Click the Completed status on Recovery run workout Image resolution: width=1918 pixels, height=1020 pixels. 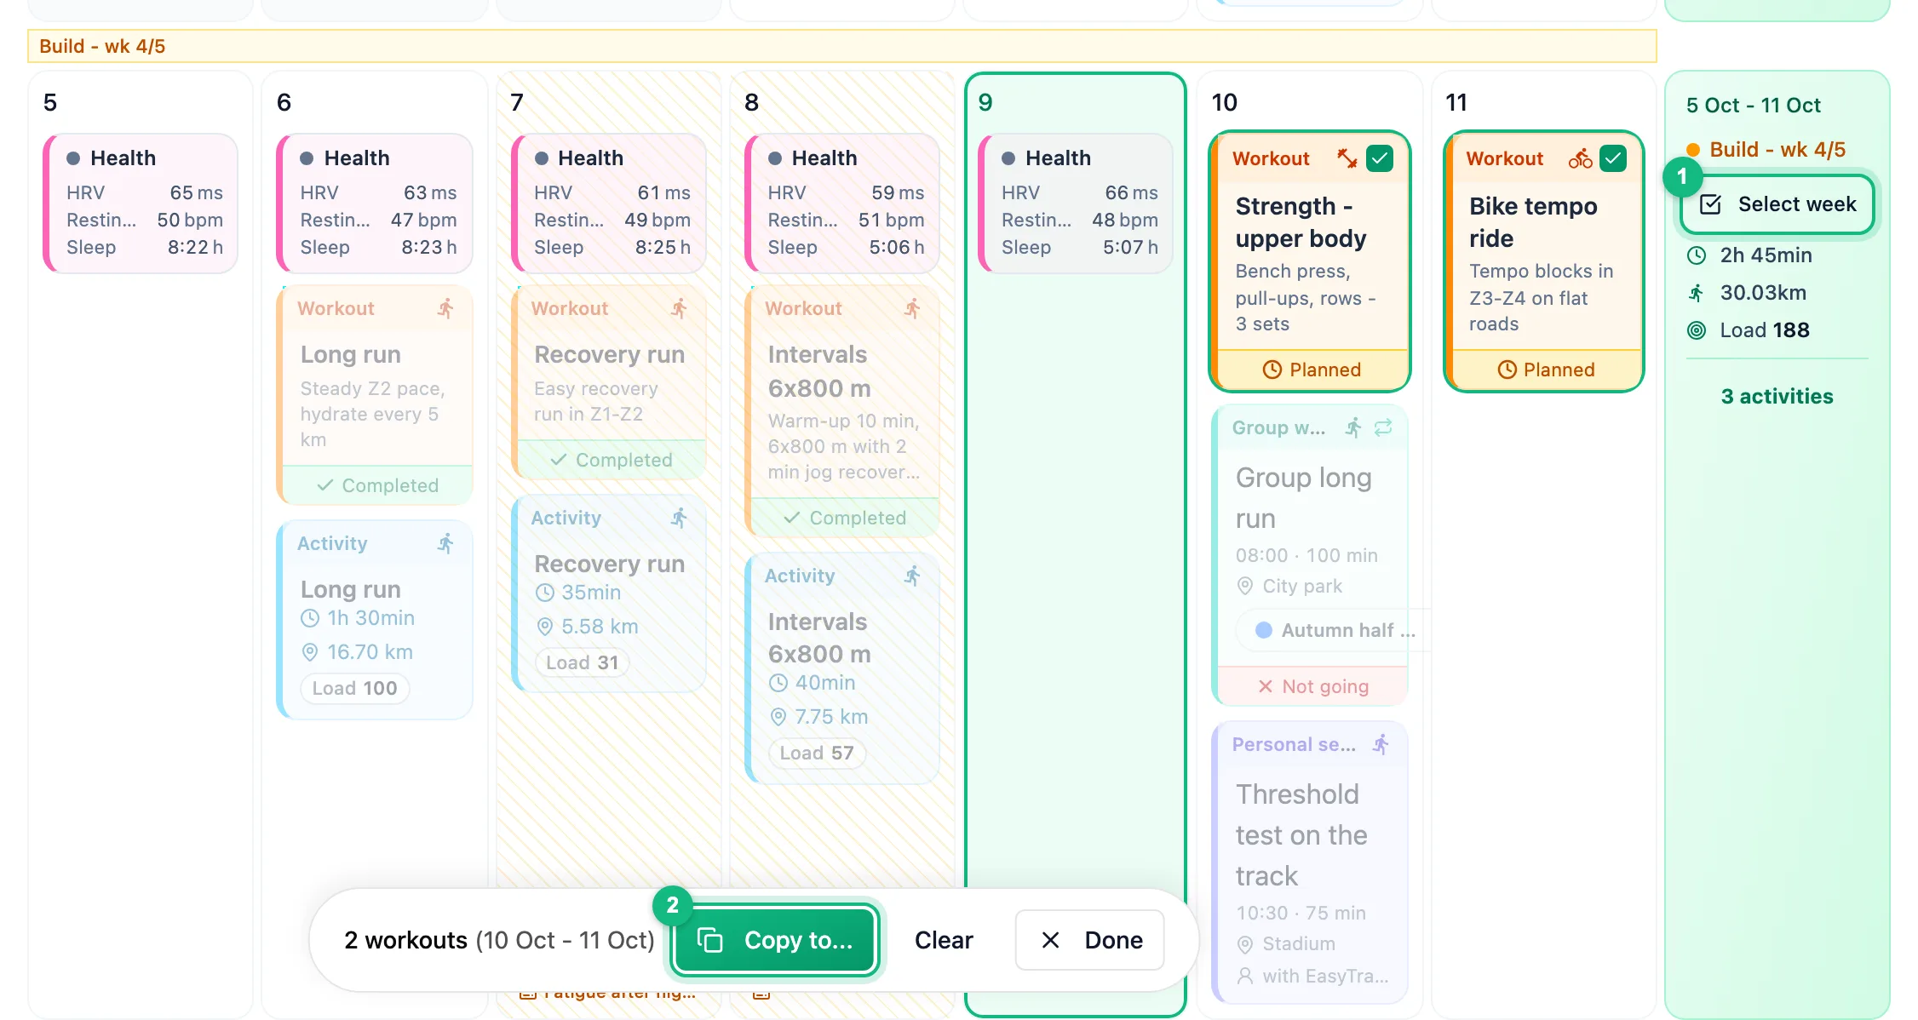612,460
